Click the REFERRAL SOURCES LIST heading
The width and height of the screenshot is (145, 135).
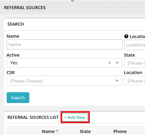click(33, 117)
